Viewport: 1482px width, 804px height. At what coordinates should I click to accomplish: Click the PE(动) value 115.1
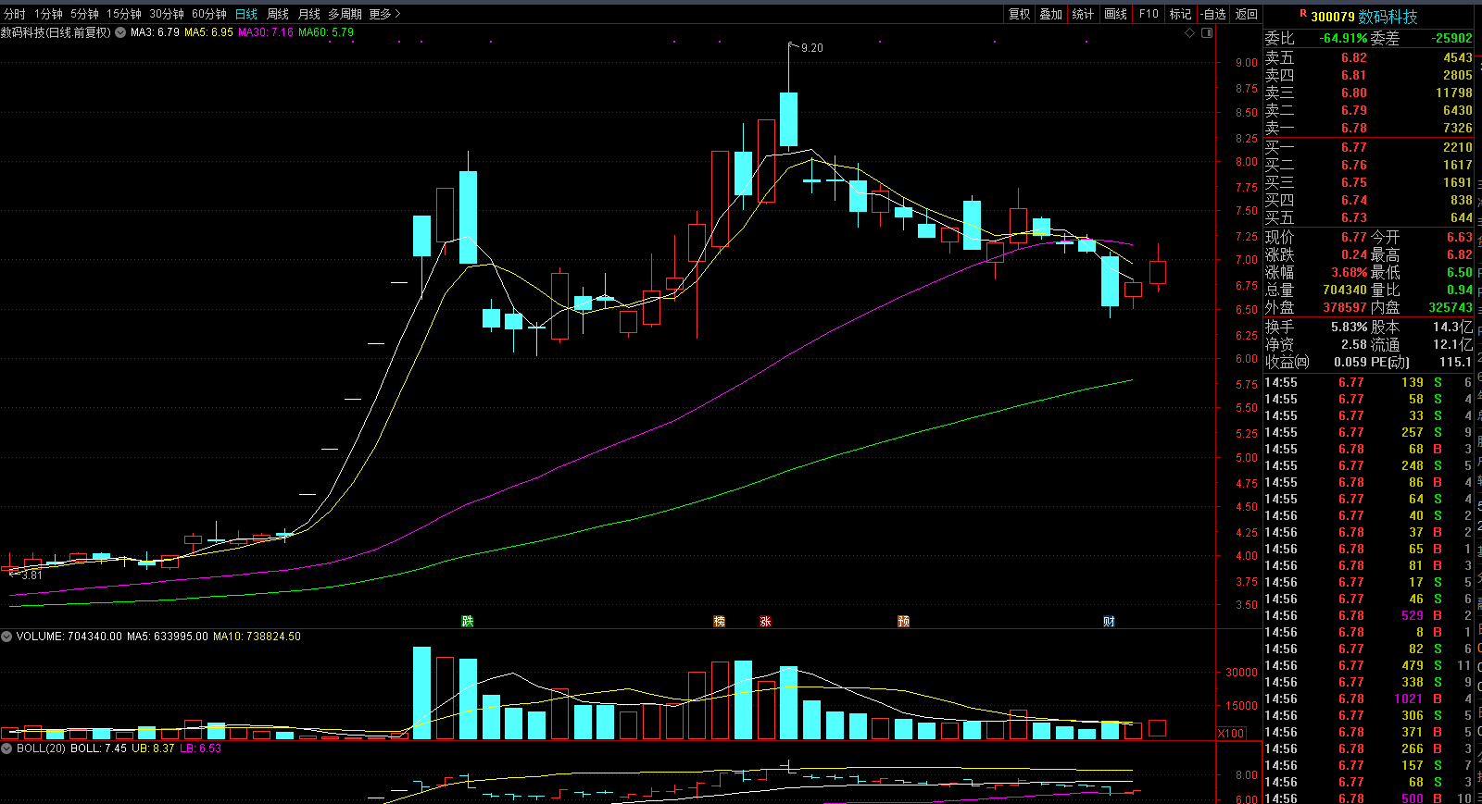1455,362
